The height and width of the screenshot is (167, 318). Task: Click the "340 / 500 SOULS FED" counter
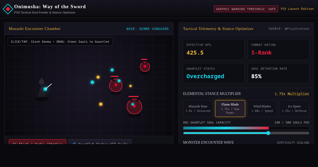tap(292, 122)
